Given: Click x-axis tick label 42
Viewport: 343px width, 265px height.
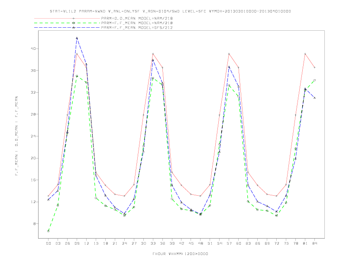Looking at the screenshot, I should pos(181,243).
